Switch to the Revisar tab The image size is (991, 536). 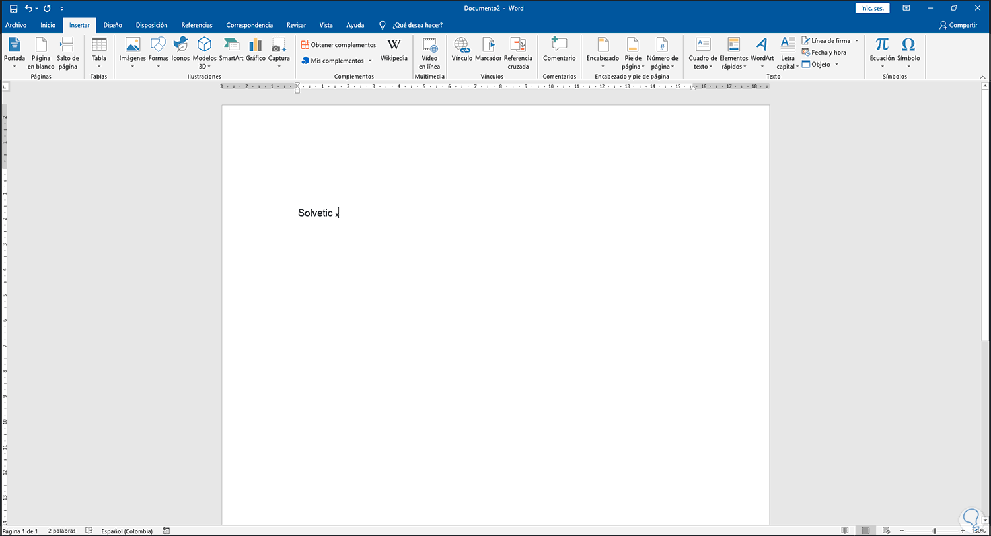pyautogui.click(x=296, y=25)
